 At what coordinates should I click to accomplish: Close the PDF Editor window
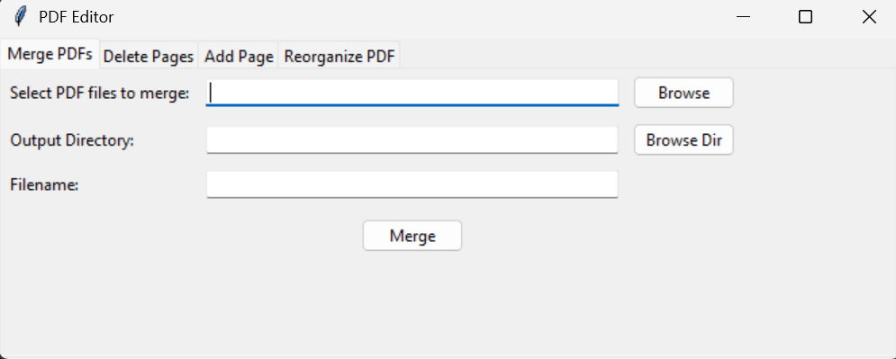(869, 17)
